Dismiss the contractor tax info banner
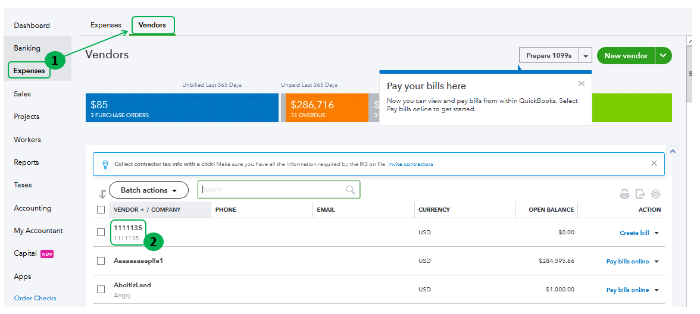The height and width of the screenshot is (314, 700). coord(654,164)
